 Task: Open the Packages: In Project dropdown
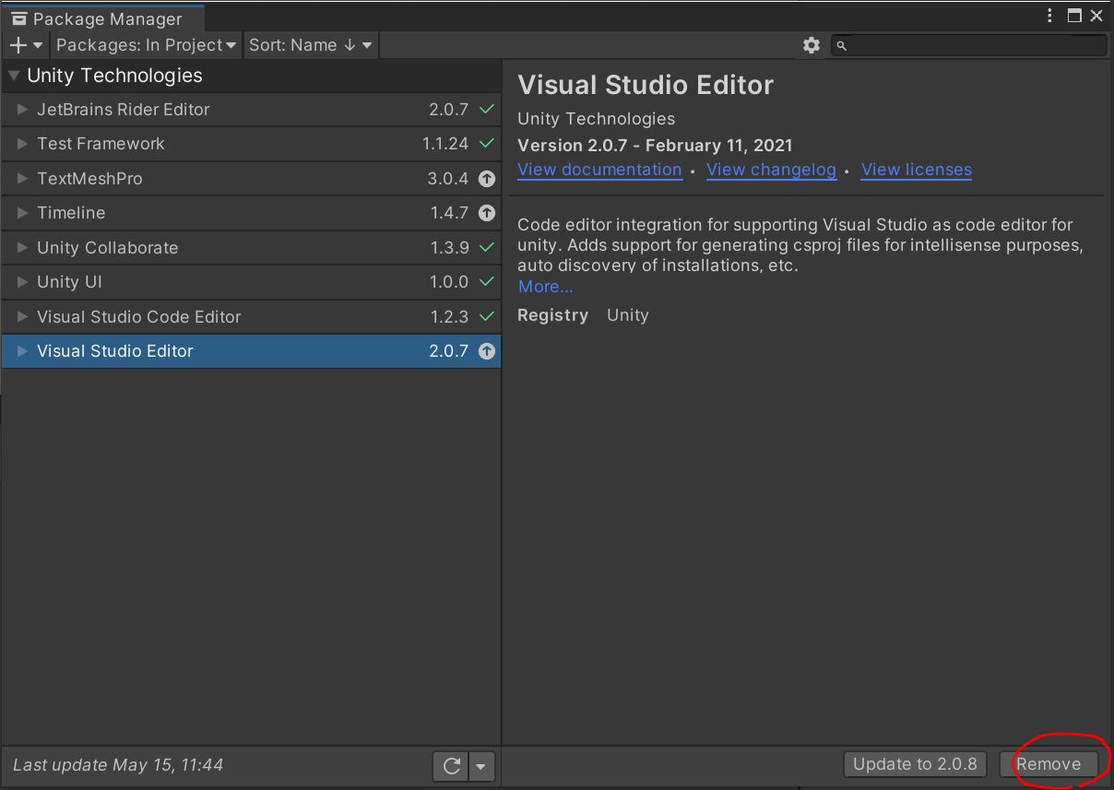[147, 45]
